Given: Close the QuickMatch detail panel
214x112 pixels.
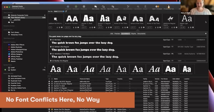Looking at the screenshot, I should coord(206,34).
